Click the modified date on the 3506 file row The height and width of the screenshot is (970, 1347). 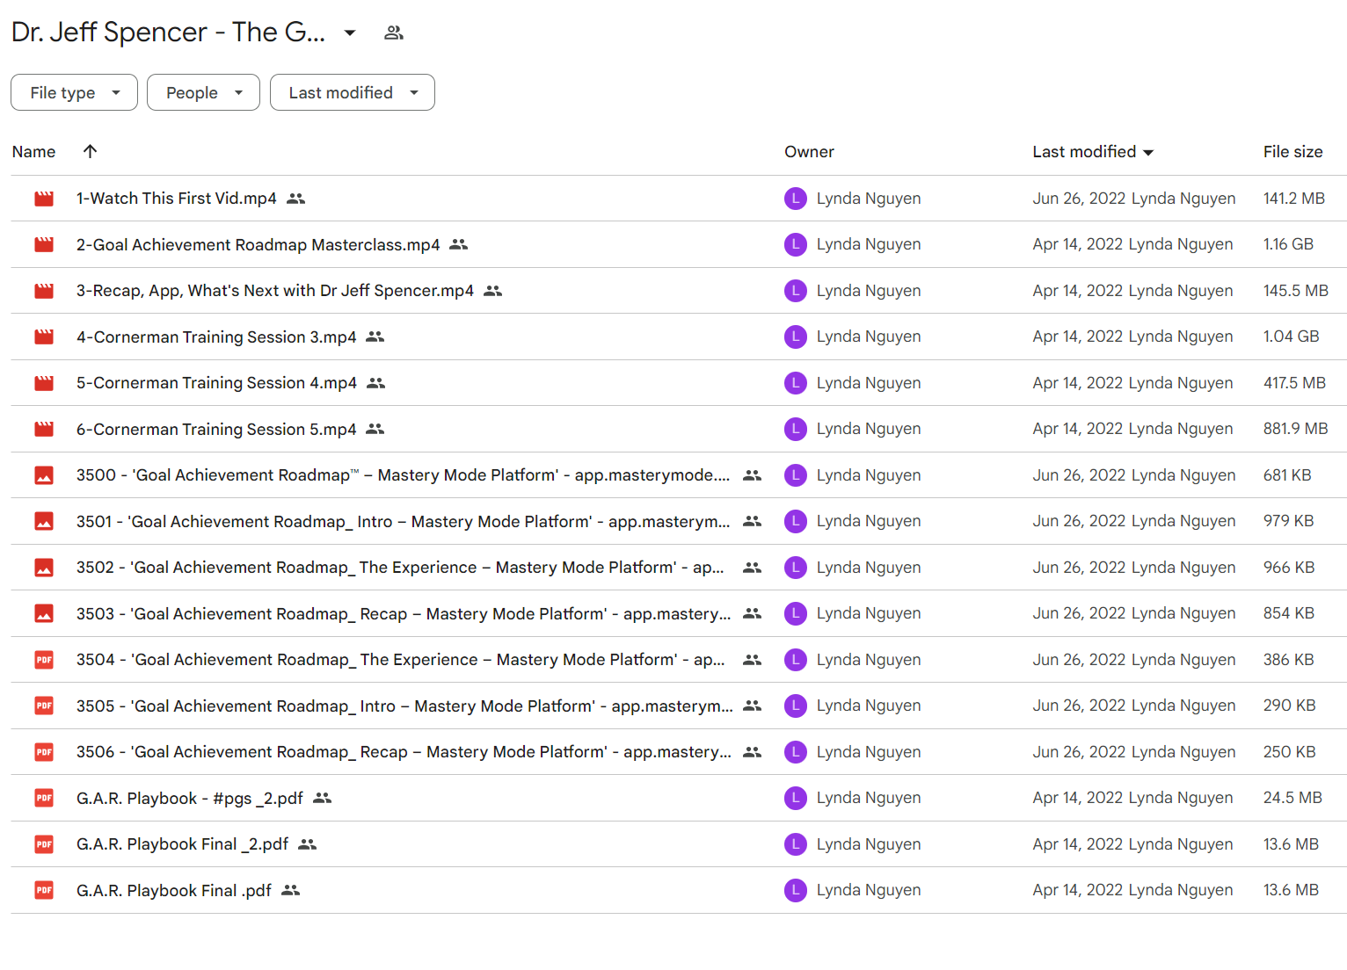(1080, 752)
